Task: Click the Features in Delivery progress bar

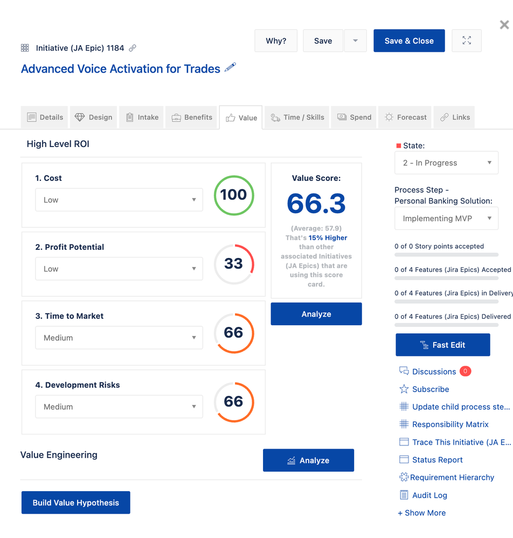Action: (x=446, y=302)
